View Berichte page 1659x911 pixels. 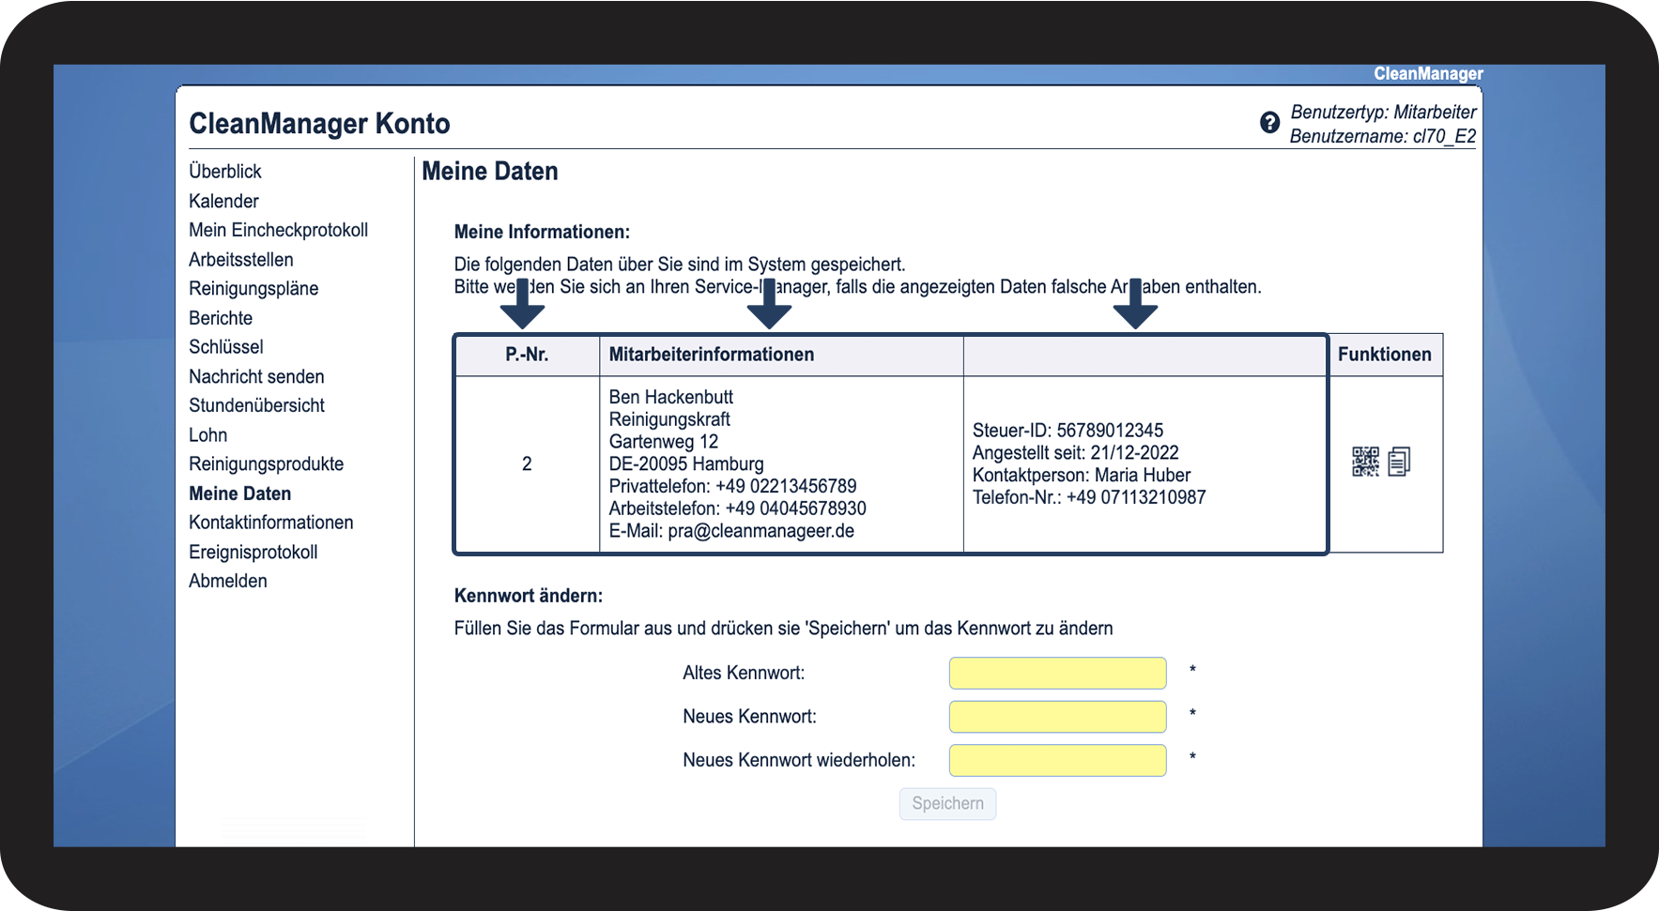tap(221, 318)
